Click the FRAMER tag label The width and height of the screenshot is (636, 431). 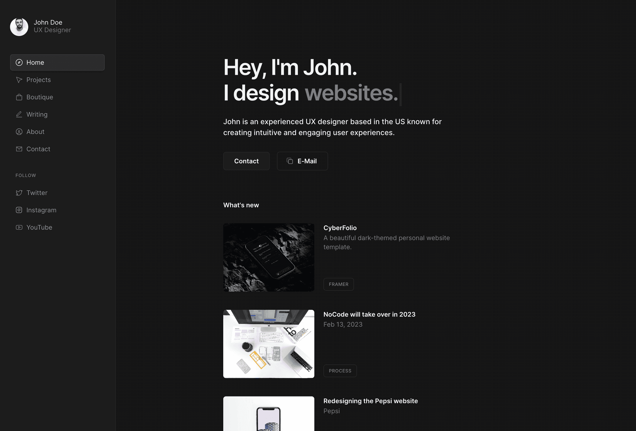338,284
